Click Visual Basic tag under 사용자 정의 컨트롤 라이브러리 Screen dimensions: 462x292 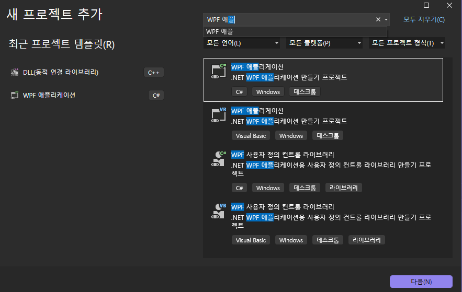(251, 240)
